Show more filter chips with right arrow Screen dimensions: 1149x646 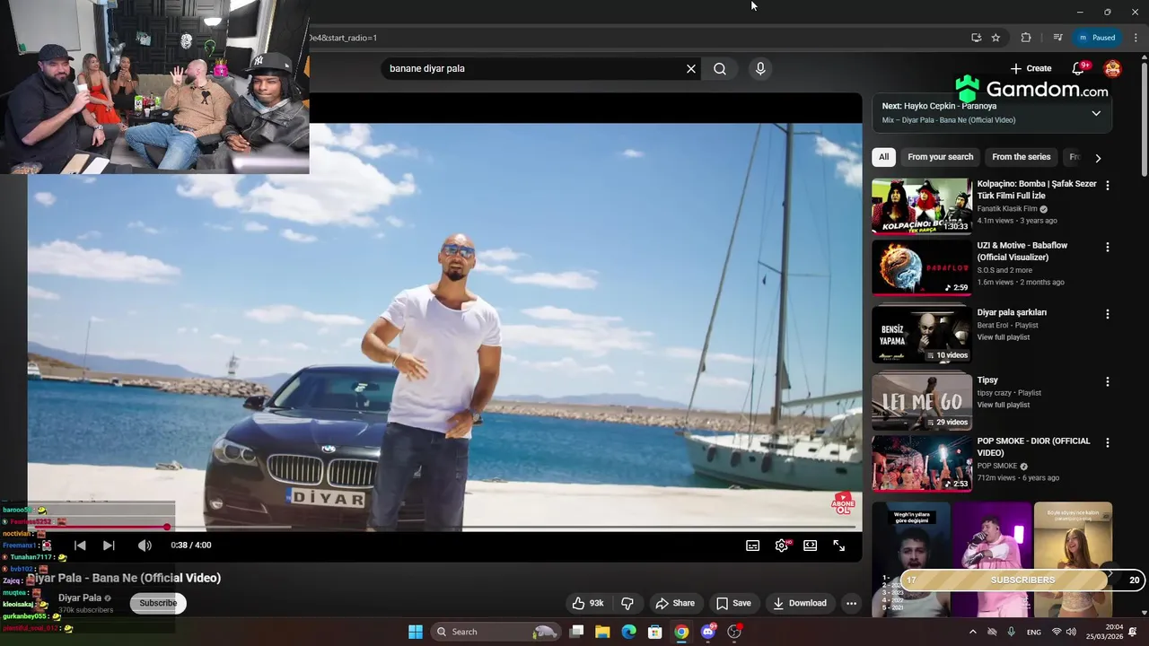(x=1097, y=158)
